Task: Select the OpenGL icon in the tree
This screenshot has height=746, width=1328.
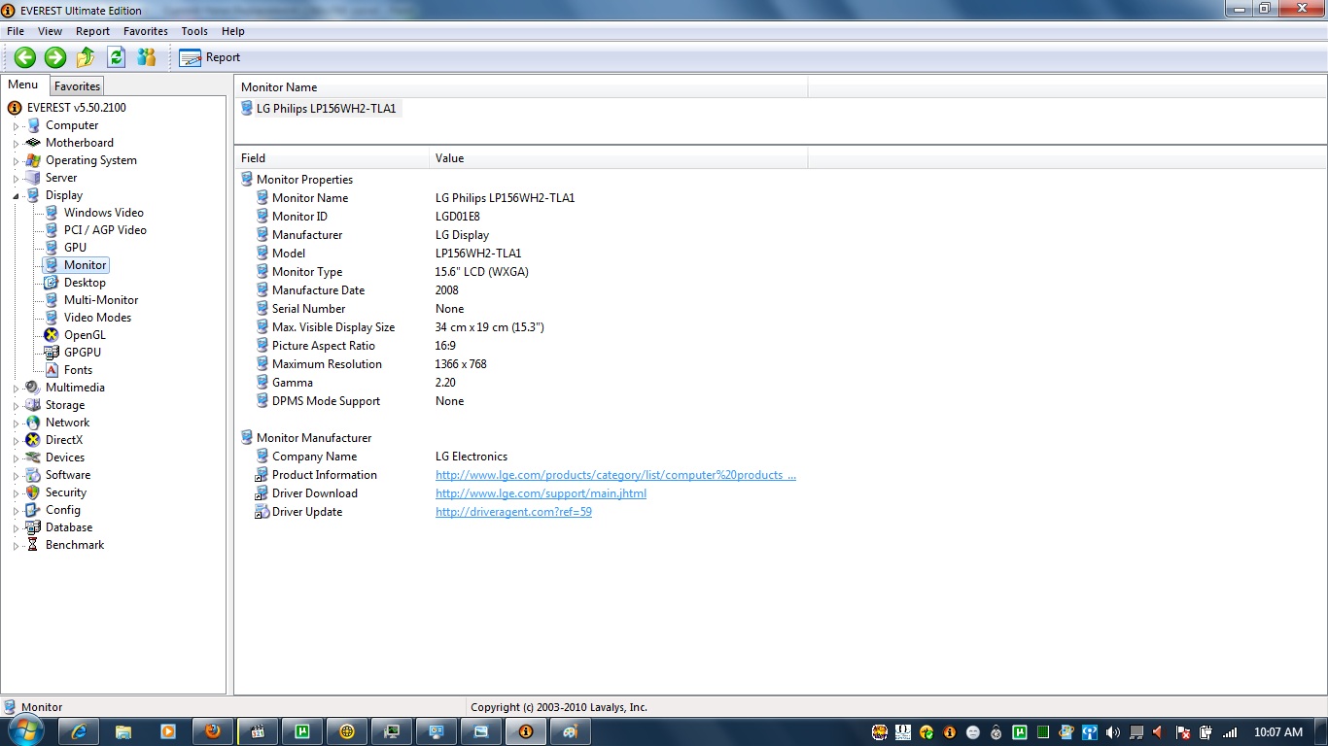Action: tap(52, 335)
